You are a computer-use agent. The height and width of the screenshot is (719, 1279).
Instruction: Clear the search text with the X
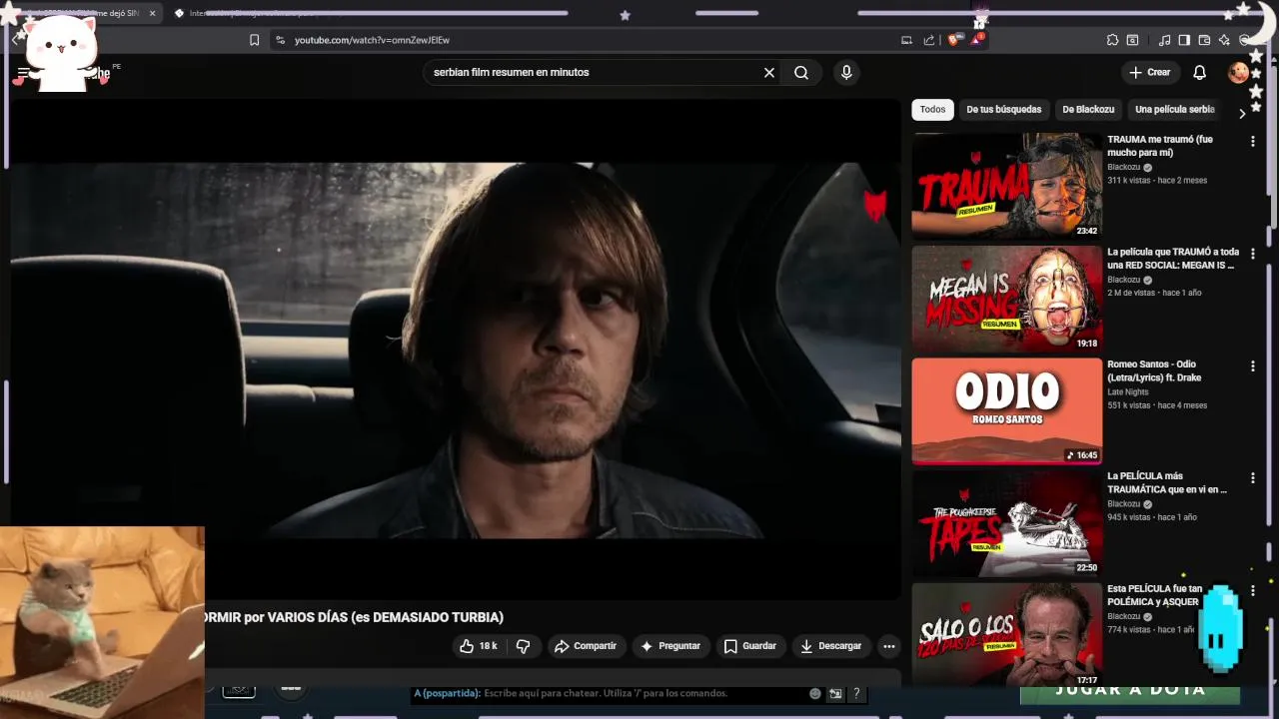coord(769,73)
